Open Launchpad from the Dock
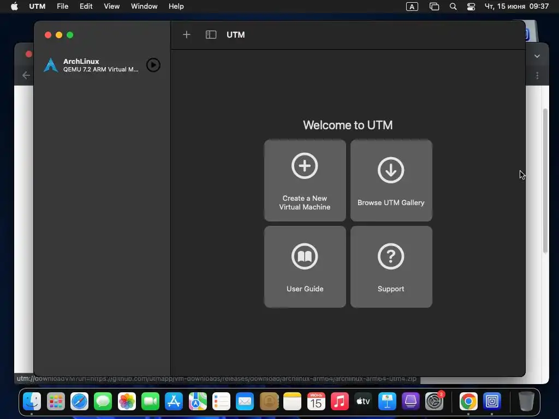The width and height of the screenshot is (559, 419). click(56, 402)
